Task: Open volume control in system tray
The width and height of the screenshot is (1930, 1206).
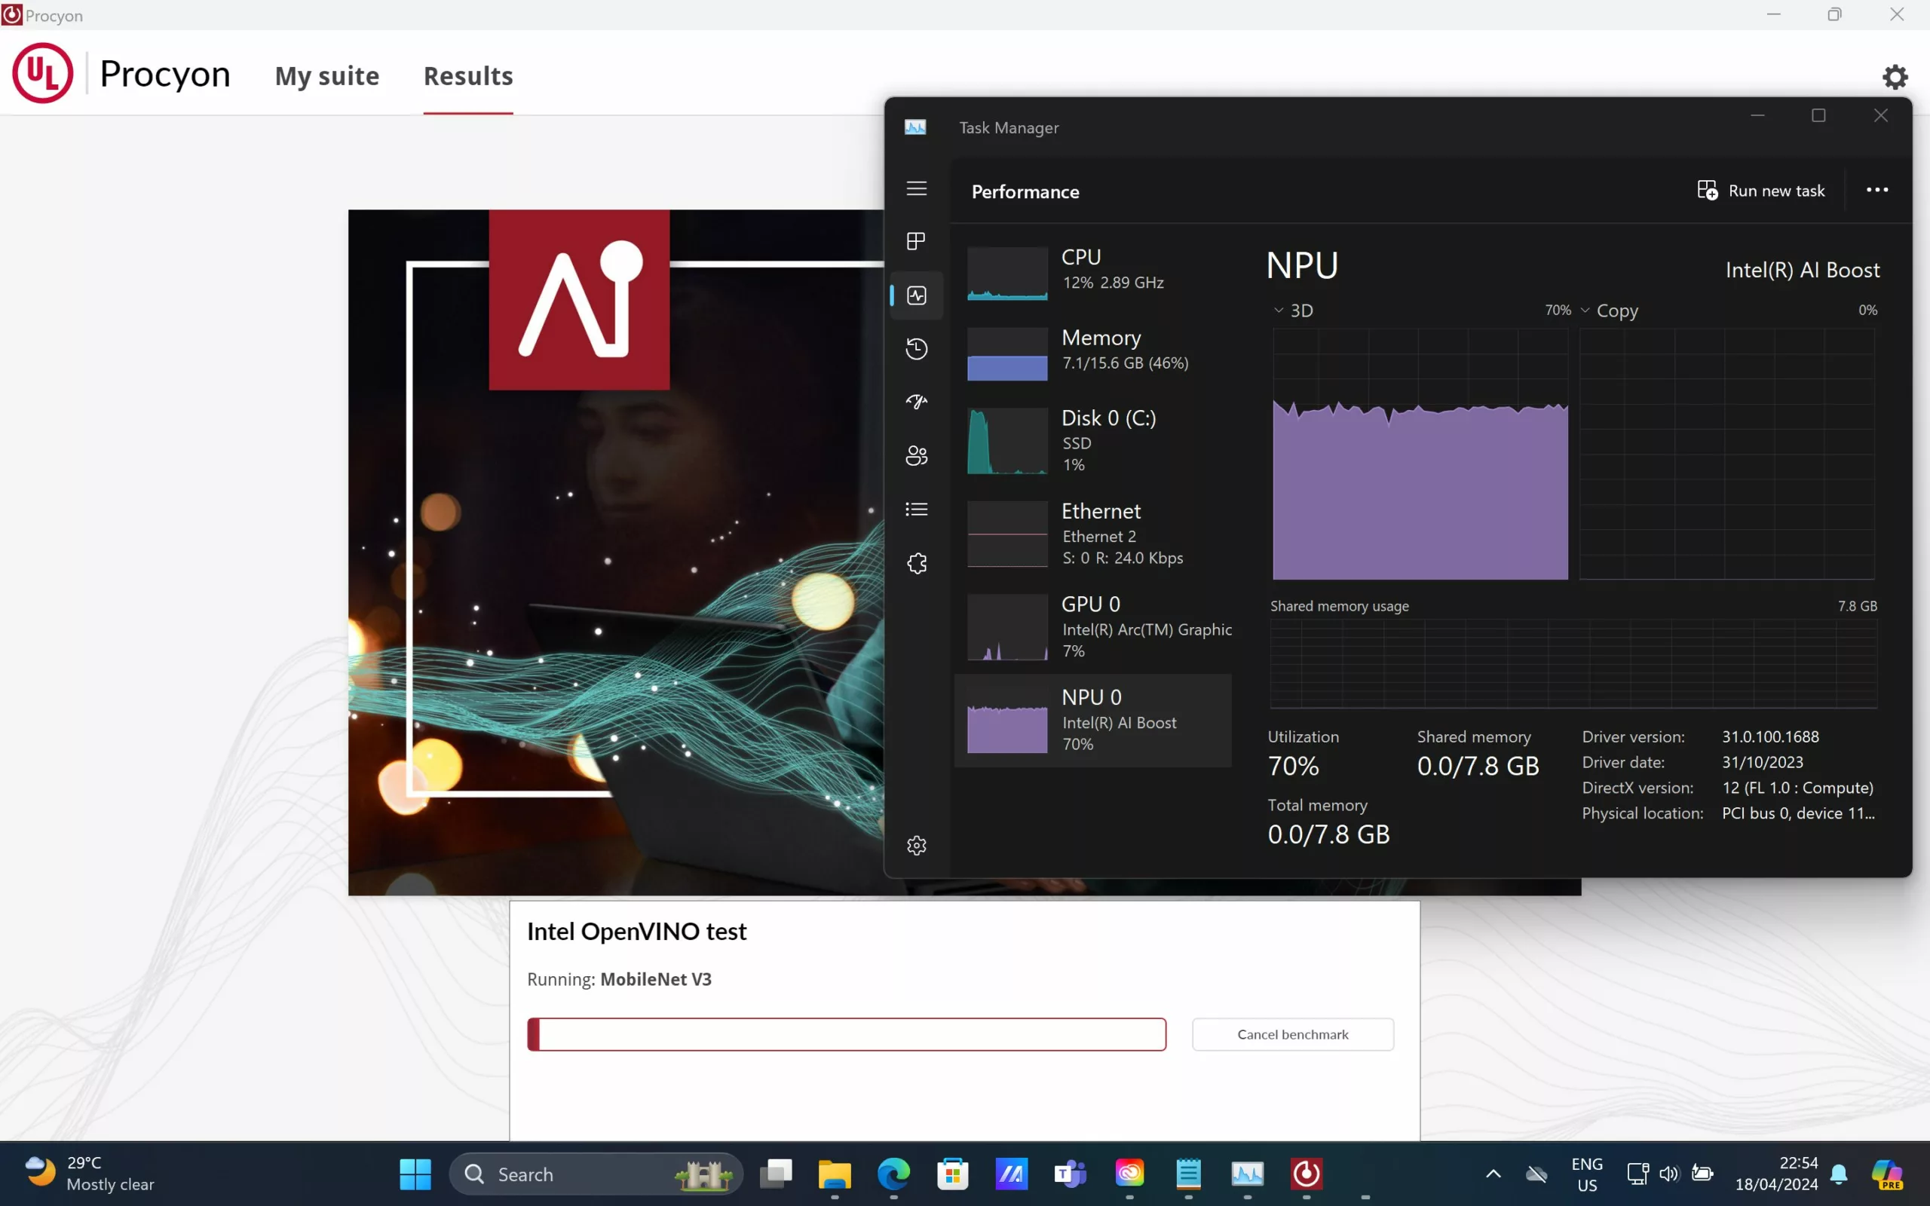Action: (1668, 1174)
